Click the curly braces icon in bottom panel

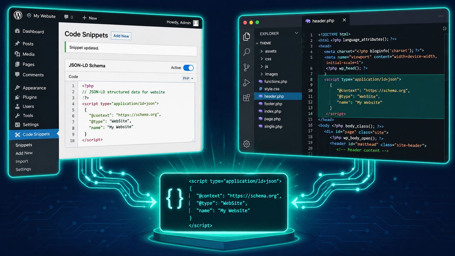[x=175, y=199]
